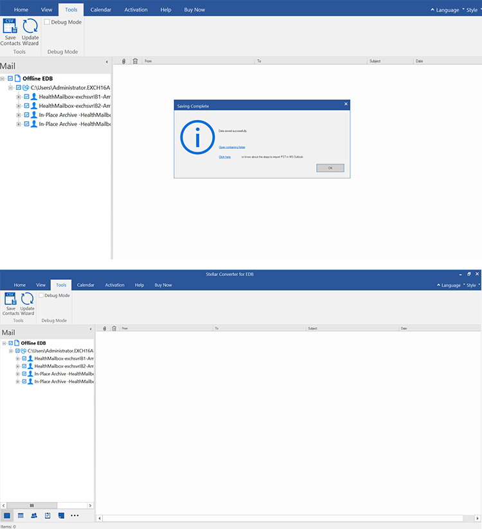Viewport: 482px width, 529px height.
Task: Uncheck first In-Place Archive checkbox in lower window
Action: point(24,374)
